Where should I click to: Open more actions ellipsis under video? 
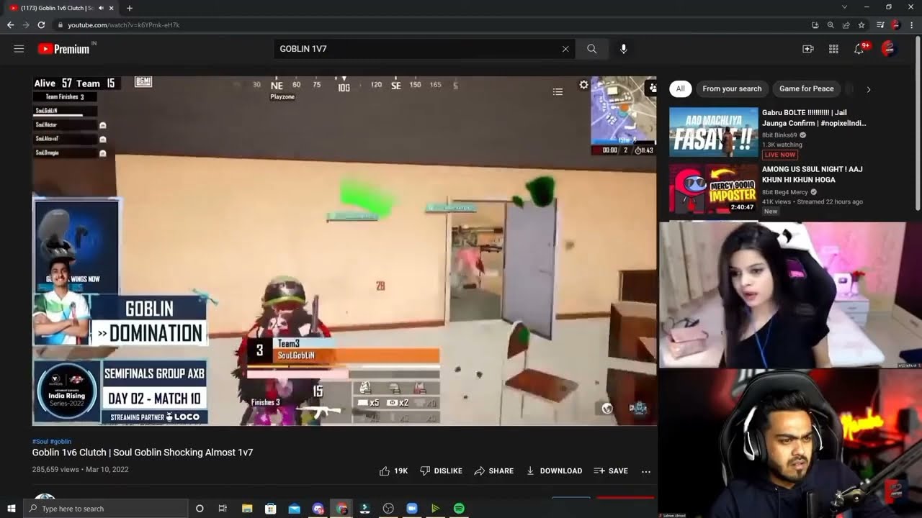point(646,471)
